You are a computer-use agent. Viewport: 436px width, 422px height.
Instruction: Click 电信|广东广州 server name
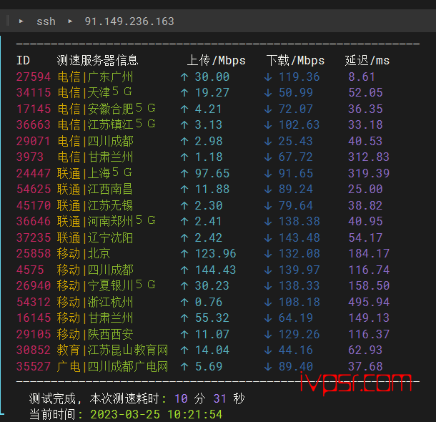click(95, 77)
